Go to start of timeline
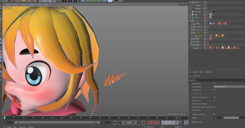245x128 pixels. click(115, 123)
